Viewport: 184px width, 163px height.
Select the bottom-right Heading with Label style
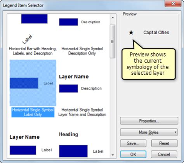(81, 144)
